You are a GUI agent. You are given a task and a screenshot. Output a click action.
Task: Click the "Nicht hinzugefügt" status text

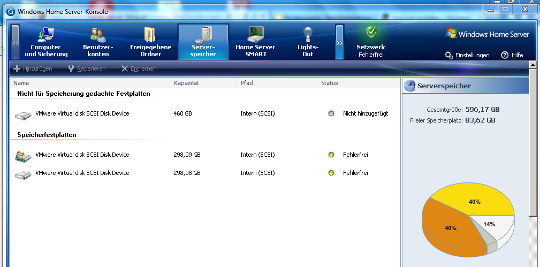(x=366, y=113)
